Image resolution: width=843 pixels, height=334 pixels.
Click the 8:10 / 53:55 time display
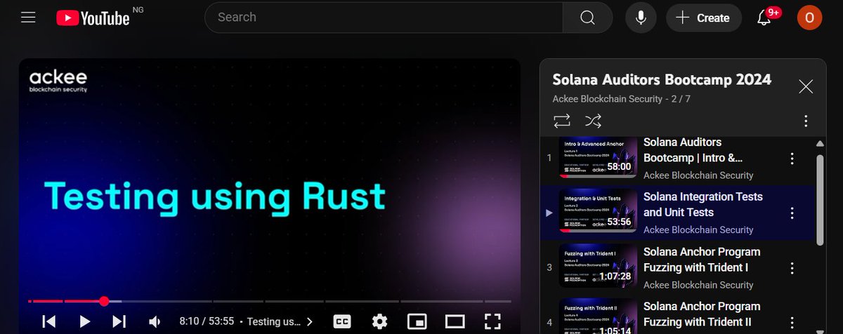(207, 322)
